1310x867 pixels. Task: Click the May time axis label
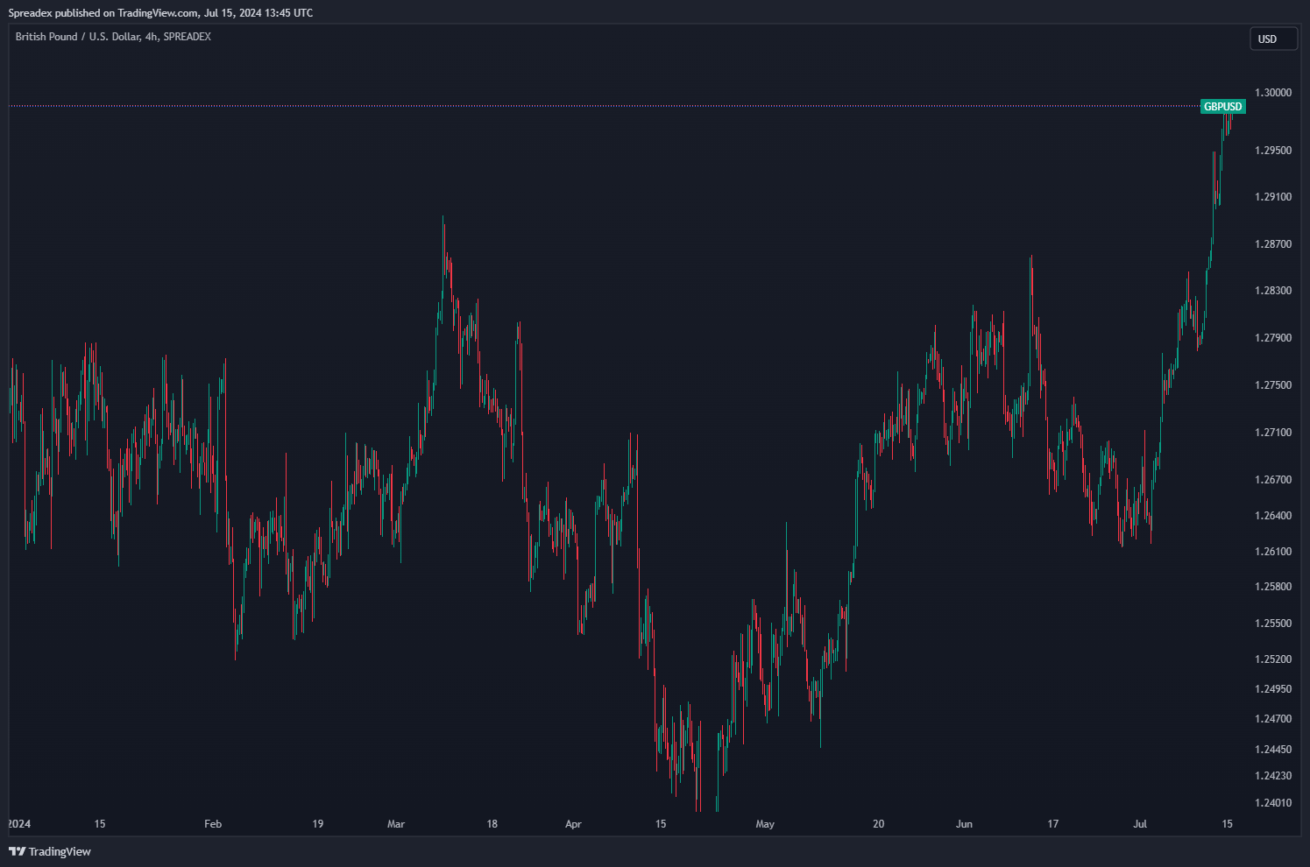765,824
